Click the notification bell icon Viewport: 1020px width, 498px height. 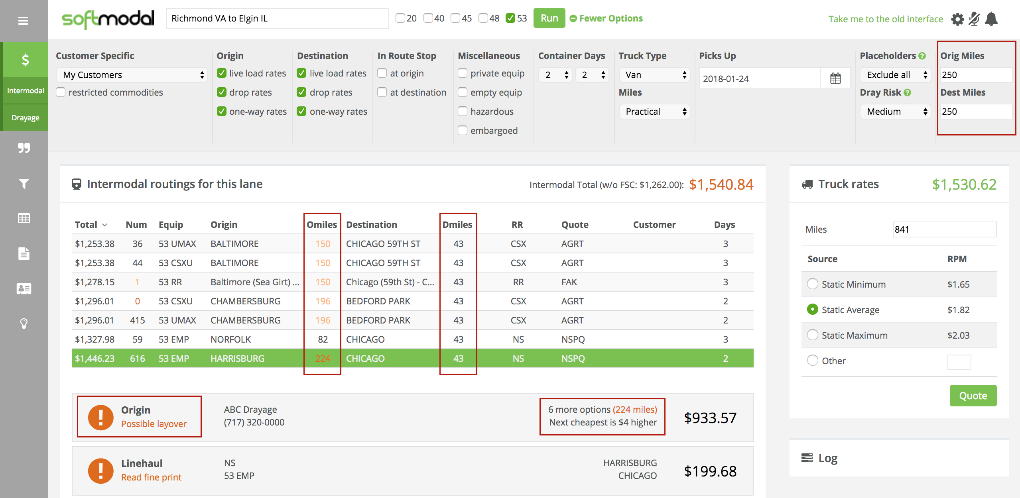[991, 19]
